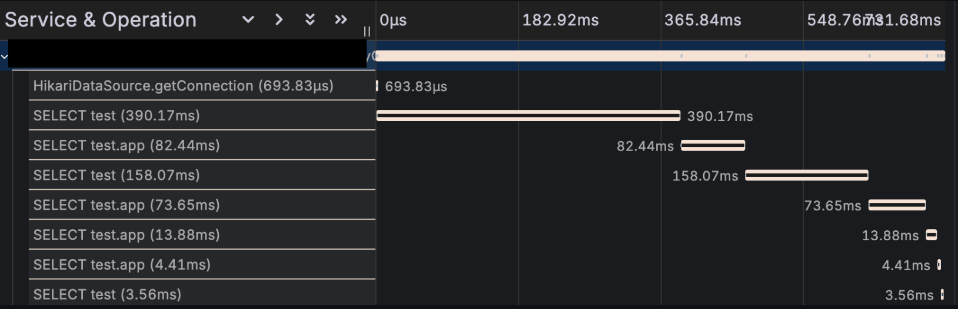Screen dimensions: 958x309
Task: Click the 73.65ms timeline span bar
Action: [x=897, y=205]
